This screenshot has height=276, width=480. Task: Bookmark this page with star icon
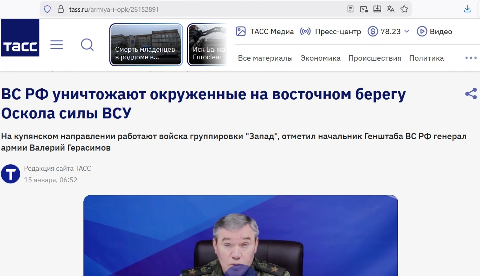(x=404, y=9)
